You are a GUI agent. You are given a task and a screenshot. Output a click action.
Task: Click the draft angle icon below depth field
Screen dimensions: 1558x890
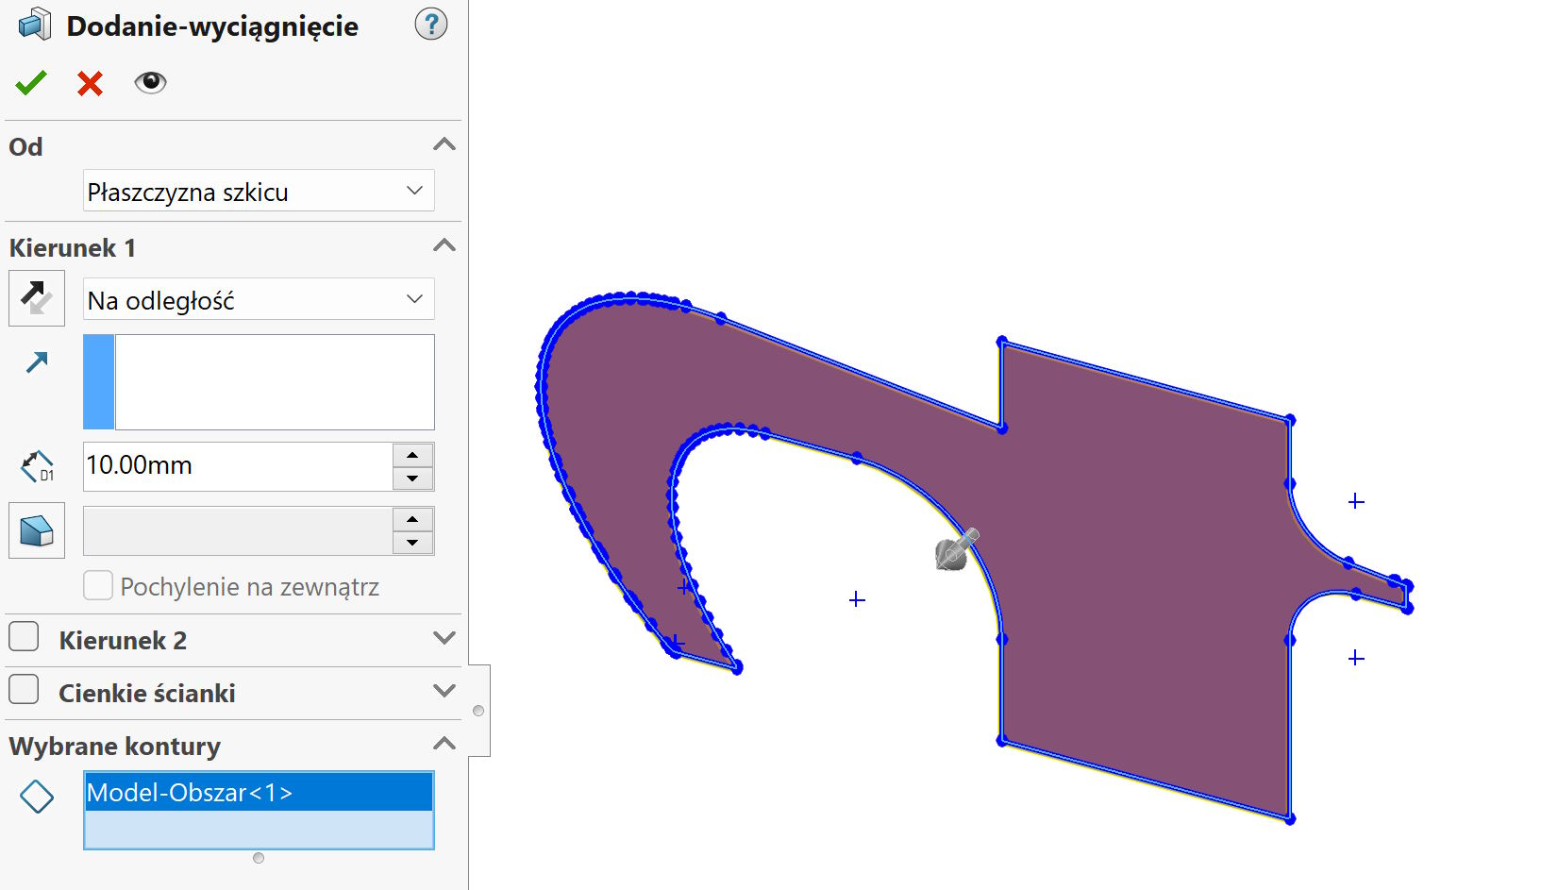pyautogui.click(x=36, y=530)
